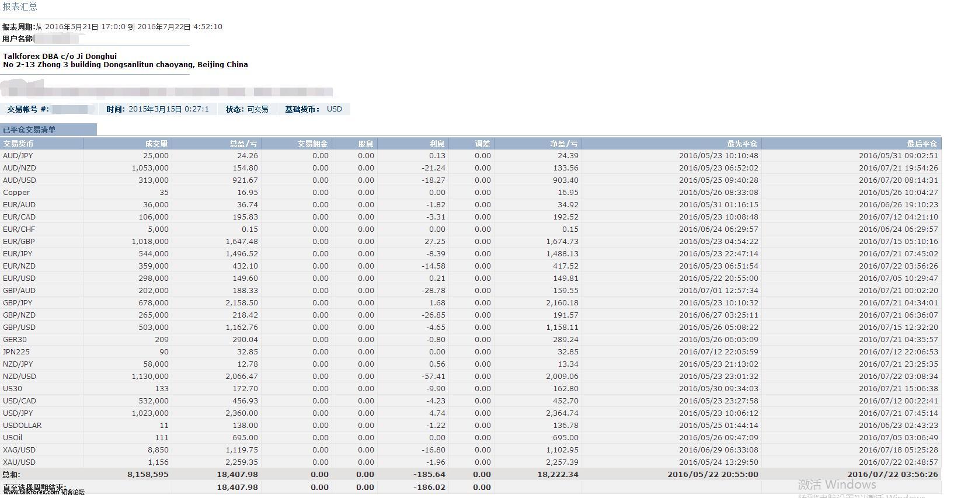Select the EUR/AUD row label

(x=19, y=204)
